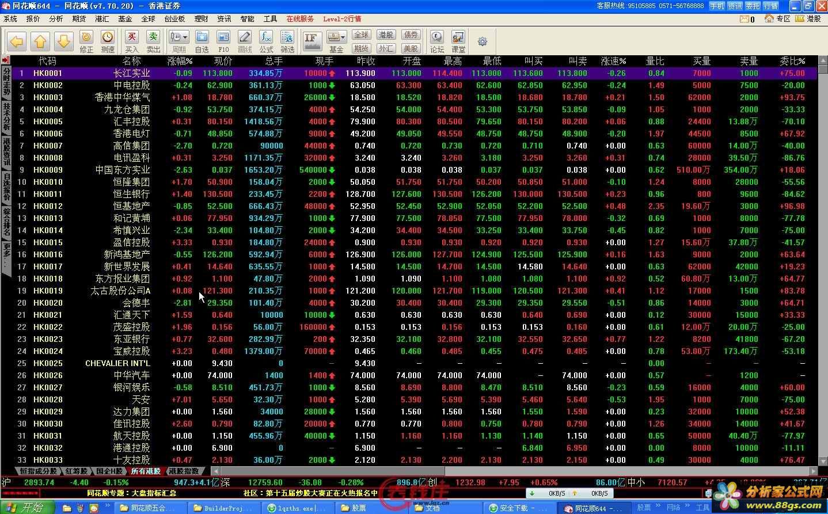Image resolution: width=828 pixels, height=514 pixels.
Task: Open the 筛选 stock screener
Action: (x=287, y=41)
